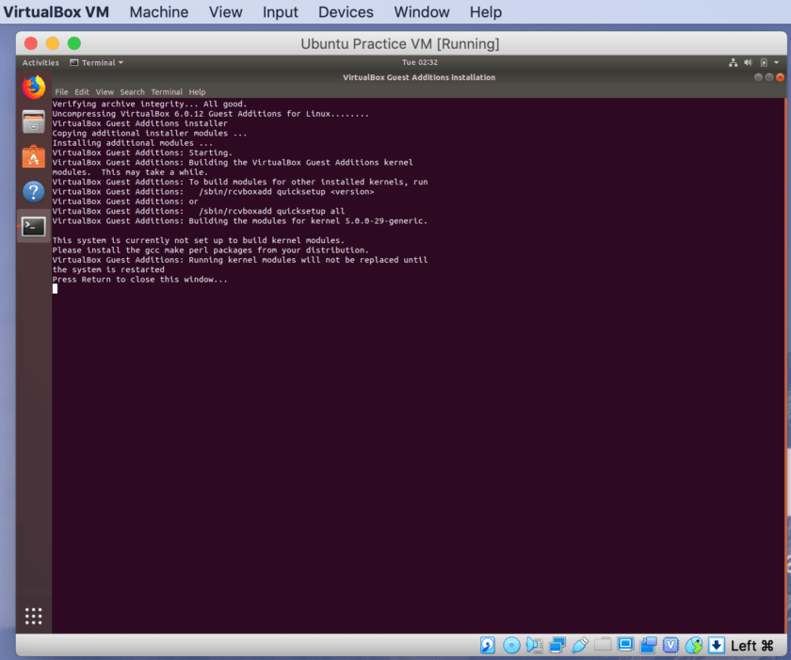Image resolution: width=791 pixels, height=660 pixels.
Task: Open Ubuntu Software from the dock
Action: pos(33,157)
